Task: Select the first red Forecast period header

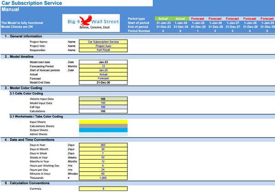Action: [x=198, y=18]
